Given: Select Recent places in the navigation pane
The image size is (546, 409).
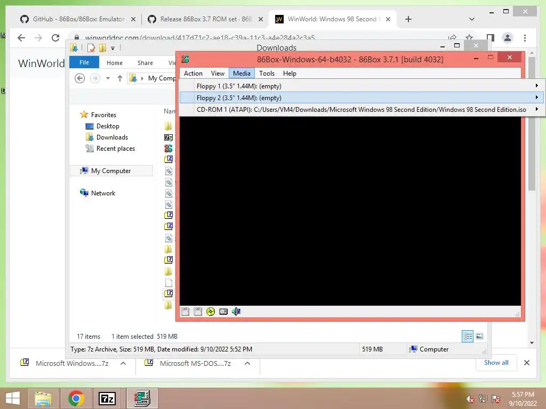Looking at the screenshot, I should [x=115, y=149].
